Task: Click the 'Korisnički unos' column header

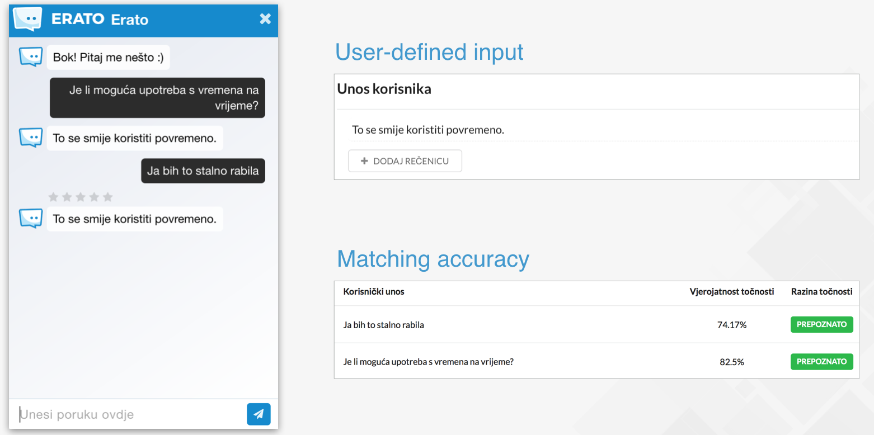Action: 374,291
